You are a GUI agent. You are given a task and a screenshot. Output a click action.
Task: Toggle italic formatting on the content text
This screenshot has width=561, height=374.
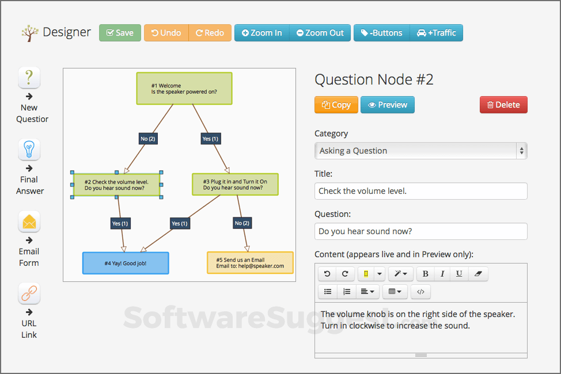click(x=442, y=274)
